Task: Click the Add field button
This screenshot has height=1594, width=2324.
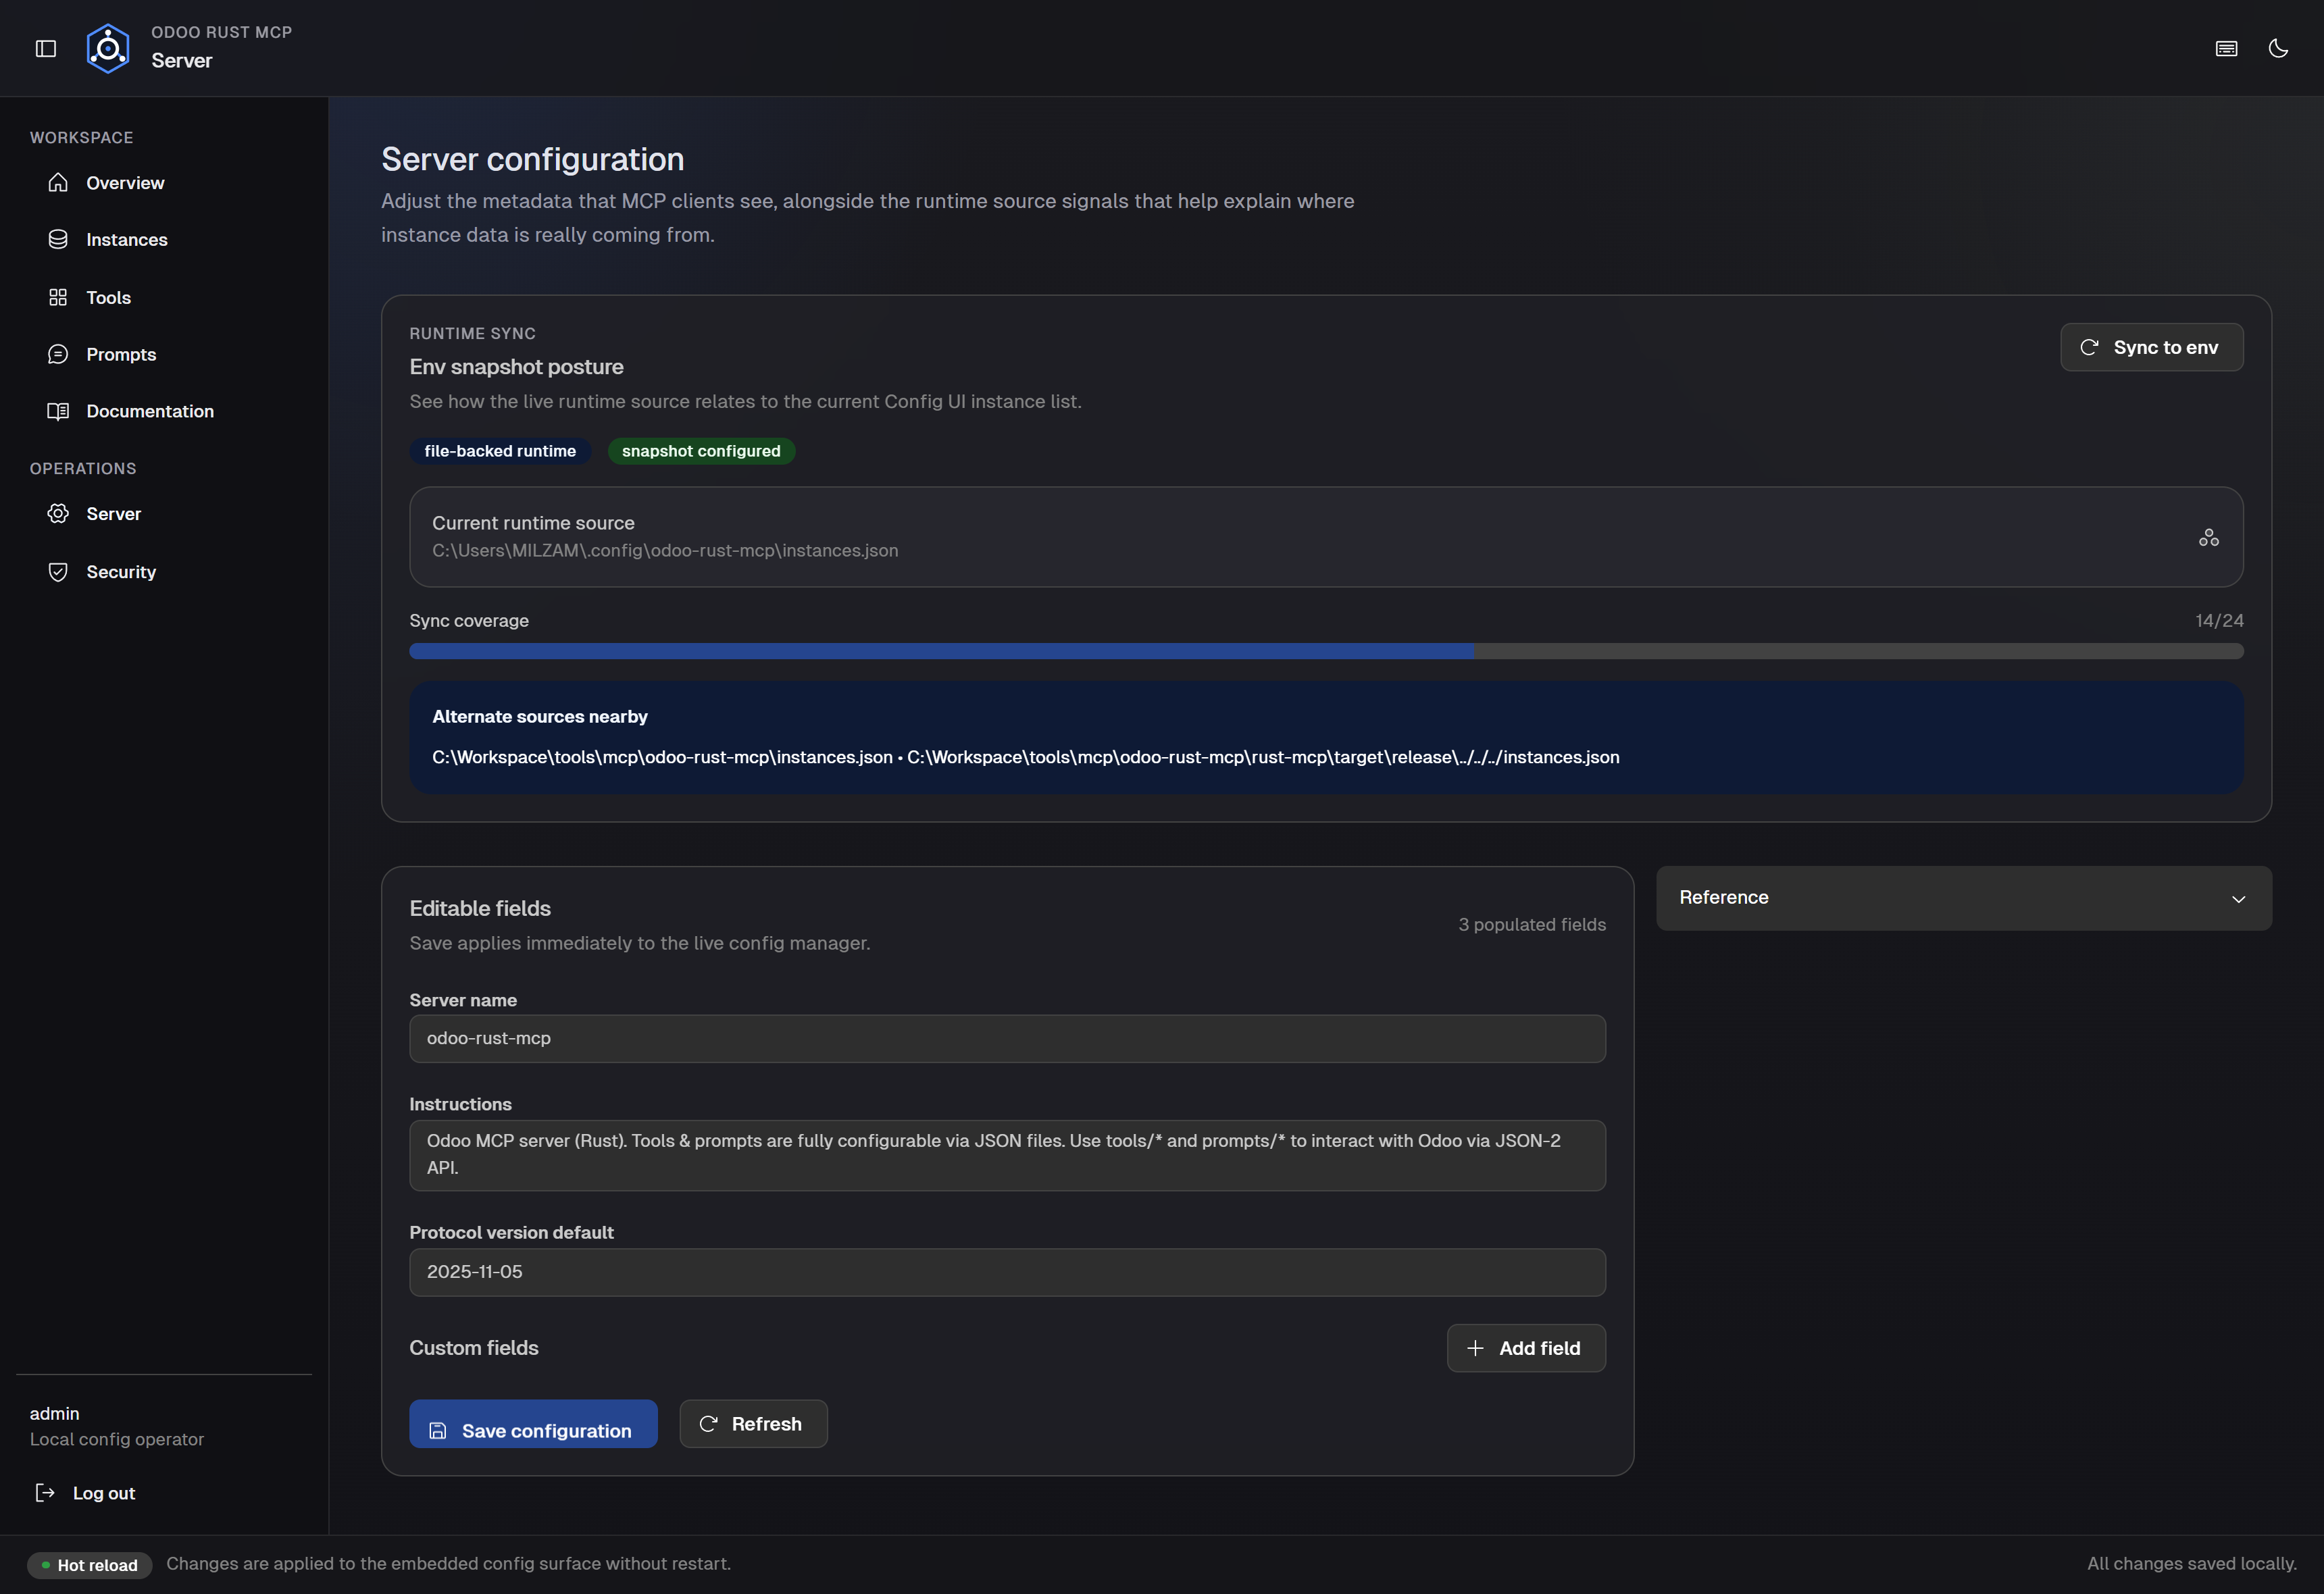Action: [1526, 1348]
